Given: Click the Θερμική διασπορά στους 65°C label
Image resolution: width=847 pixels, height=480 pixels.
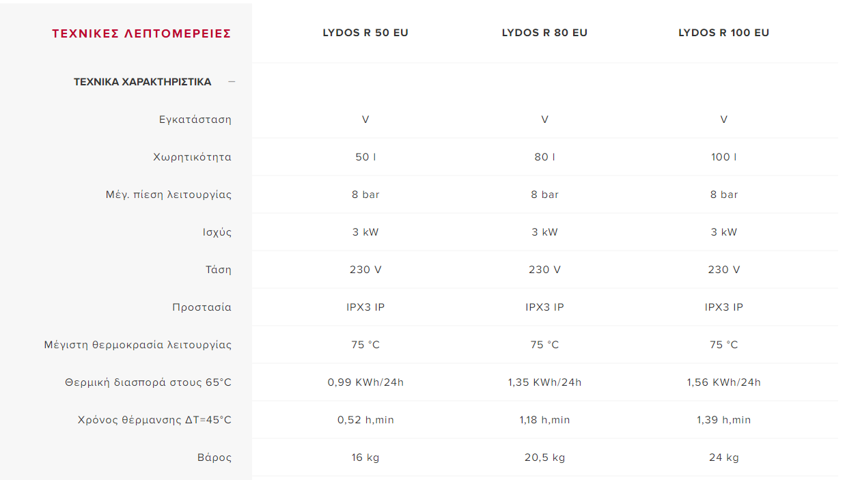Looking at the screenshot, I should point(148,382).
